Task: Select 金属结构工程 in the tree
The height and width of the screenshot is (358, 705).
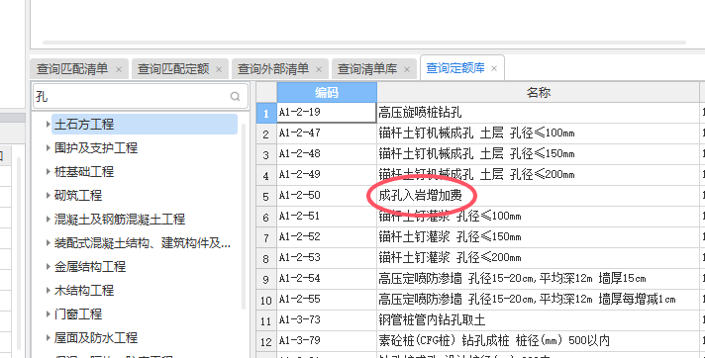Action: point(90,267)
